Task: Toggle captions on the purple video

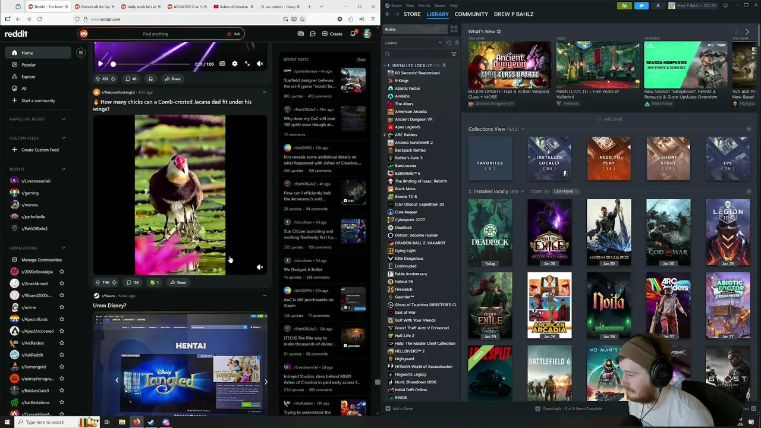Action: pos(222,64)
